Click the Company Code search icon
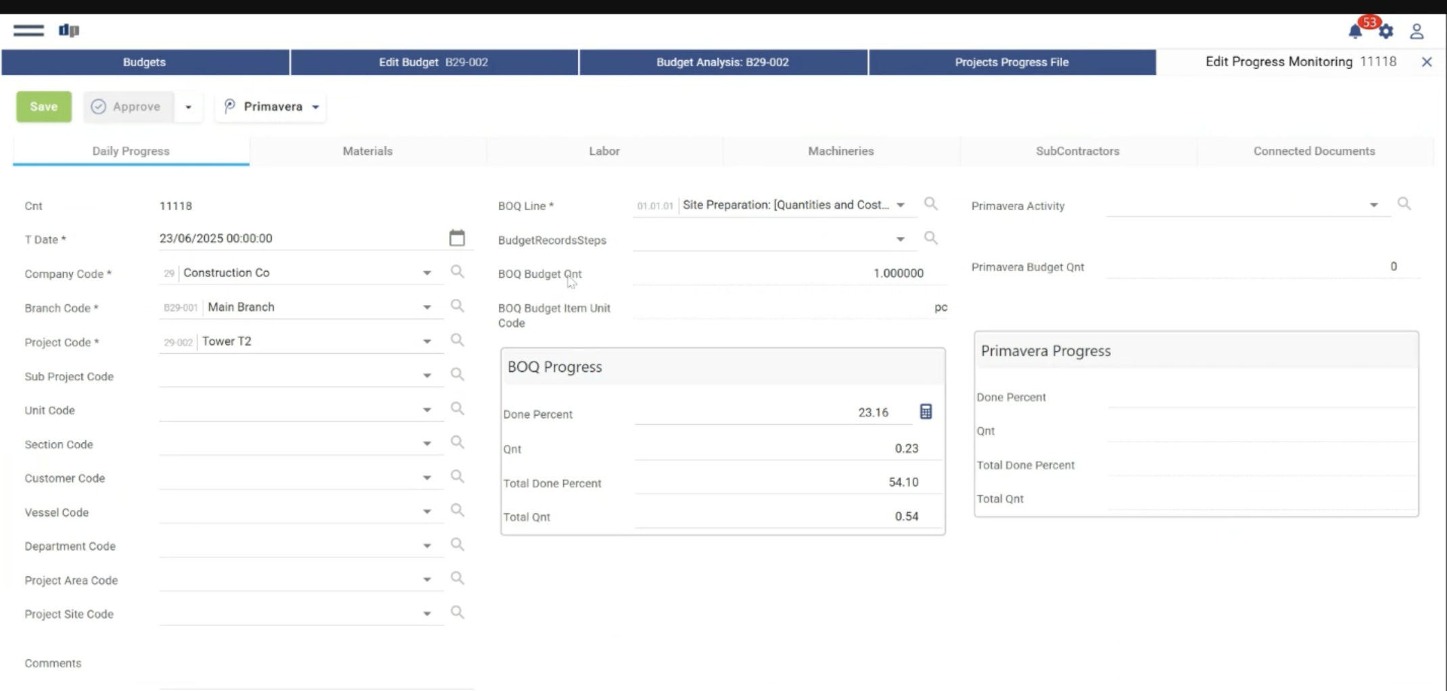 (458, 272)
